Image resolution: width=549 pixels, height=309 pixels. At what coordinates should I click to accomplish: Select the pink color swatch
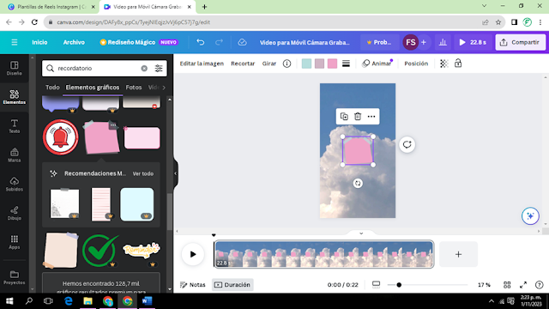[x=332, y=64]
